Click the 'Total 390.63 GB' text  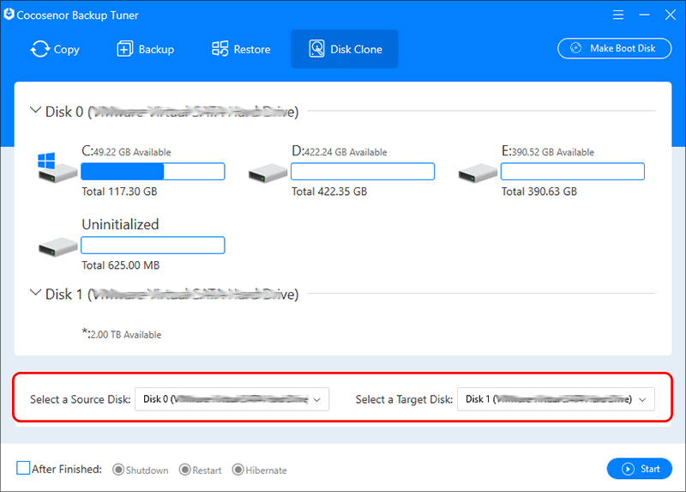(x=539, y=191)
